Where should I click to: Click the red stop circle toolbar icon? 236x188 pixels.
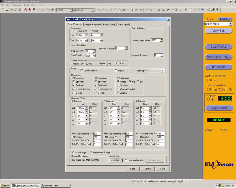tap(26, 10)
